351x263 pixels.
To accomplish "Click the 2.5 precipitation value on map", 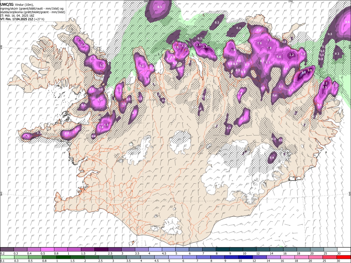I will click(198, 45).
